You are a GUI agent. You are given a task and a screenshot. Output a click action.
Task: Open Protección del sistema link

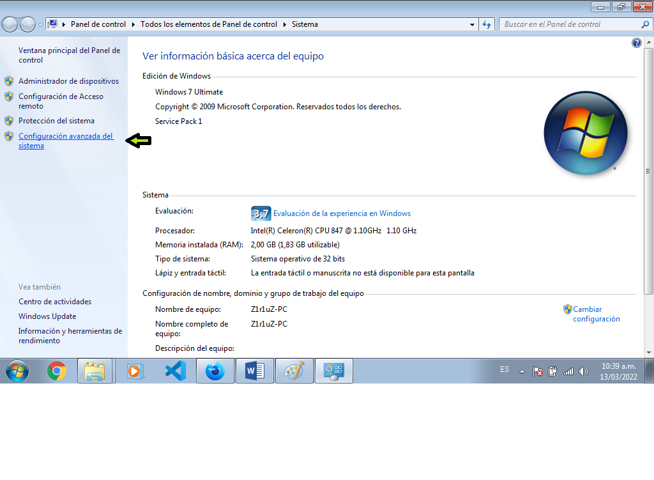coord(56,121)
